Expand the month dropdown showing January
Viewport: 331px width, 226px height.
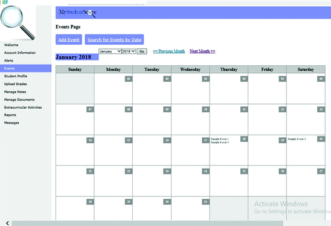pos(110,51)
